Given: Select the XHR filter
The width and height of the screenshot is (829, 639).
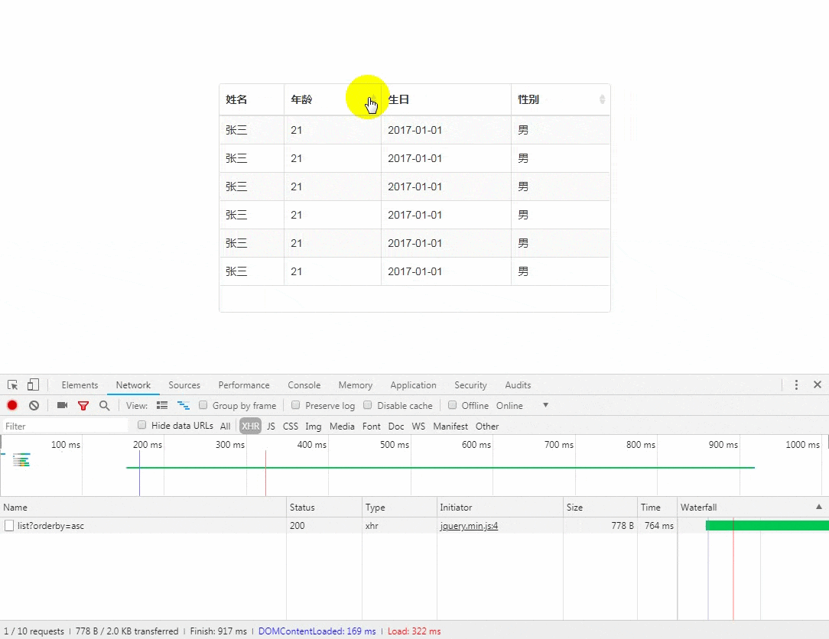Looking at the screenshot, I should click(251, 426).
